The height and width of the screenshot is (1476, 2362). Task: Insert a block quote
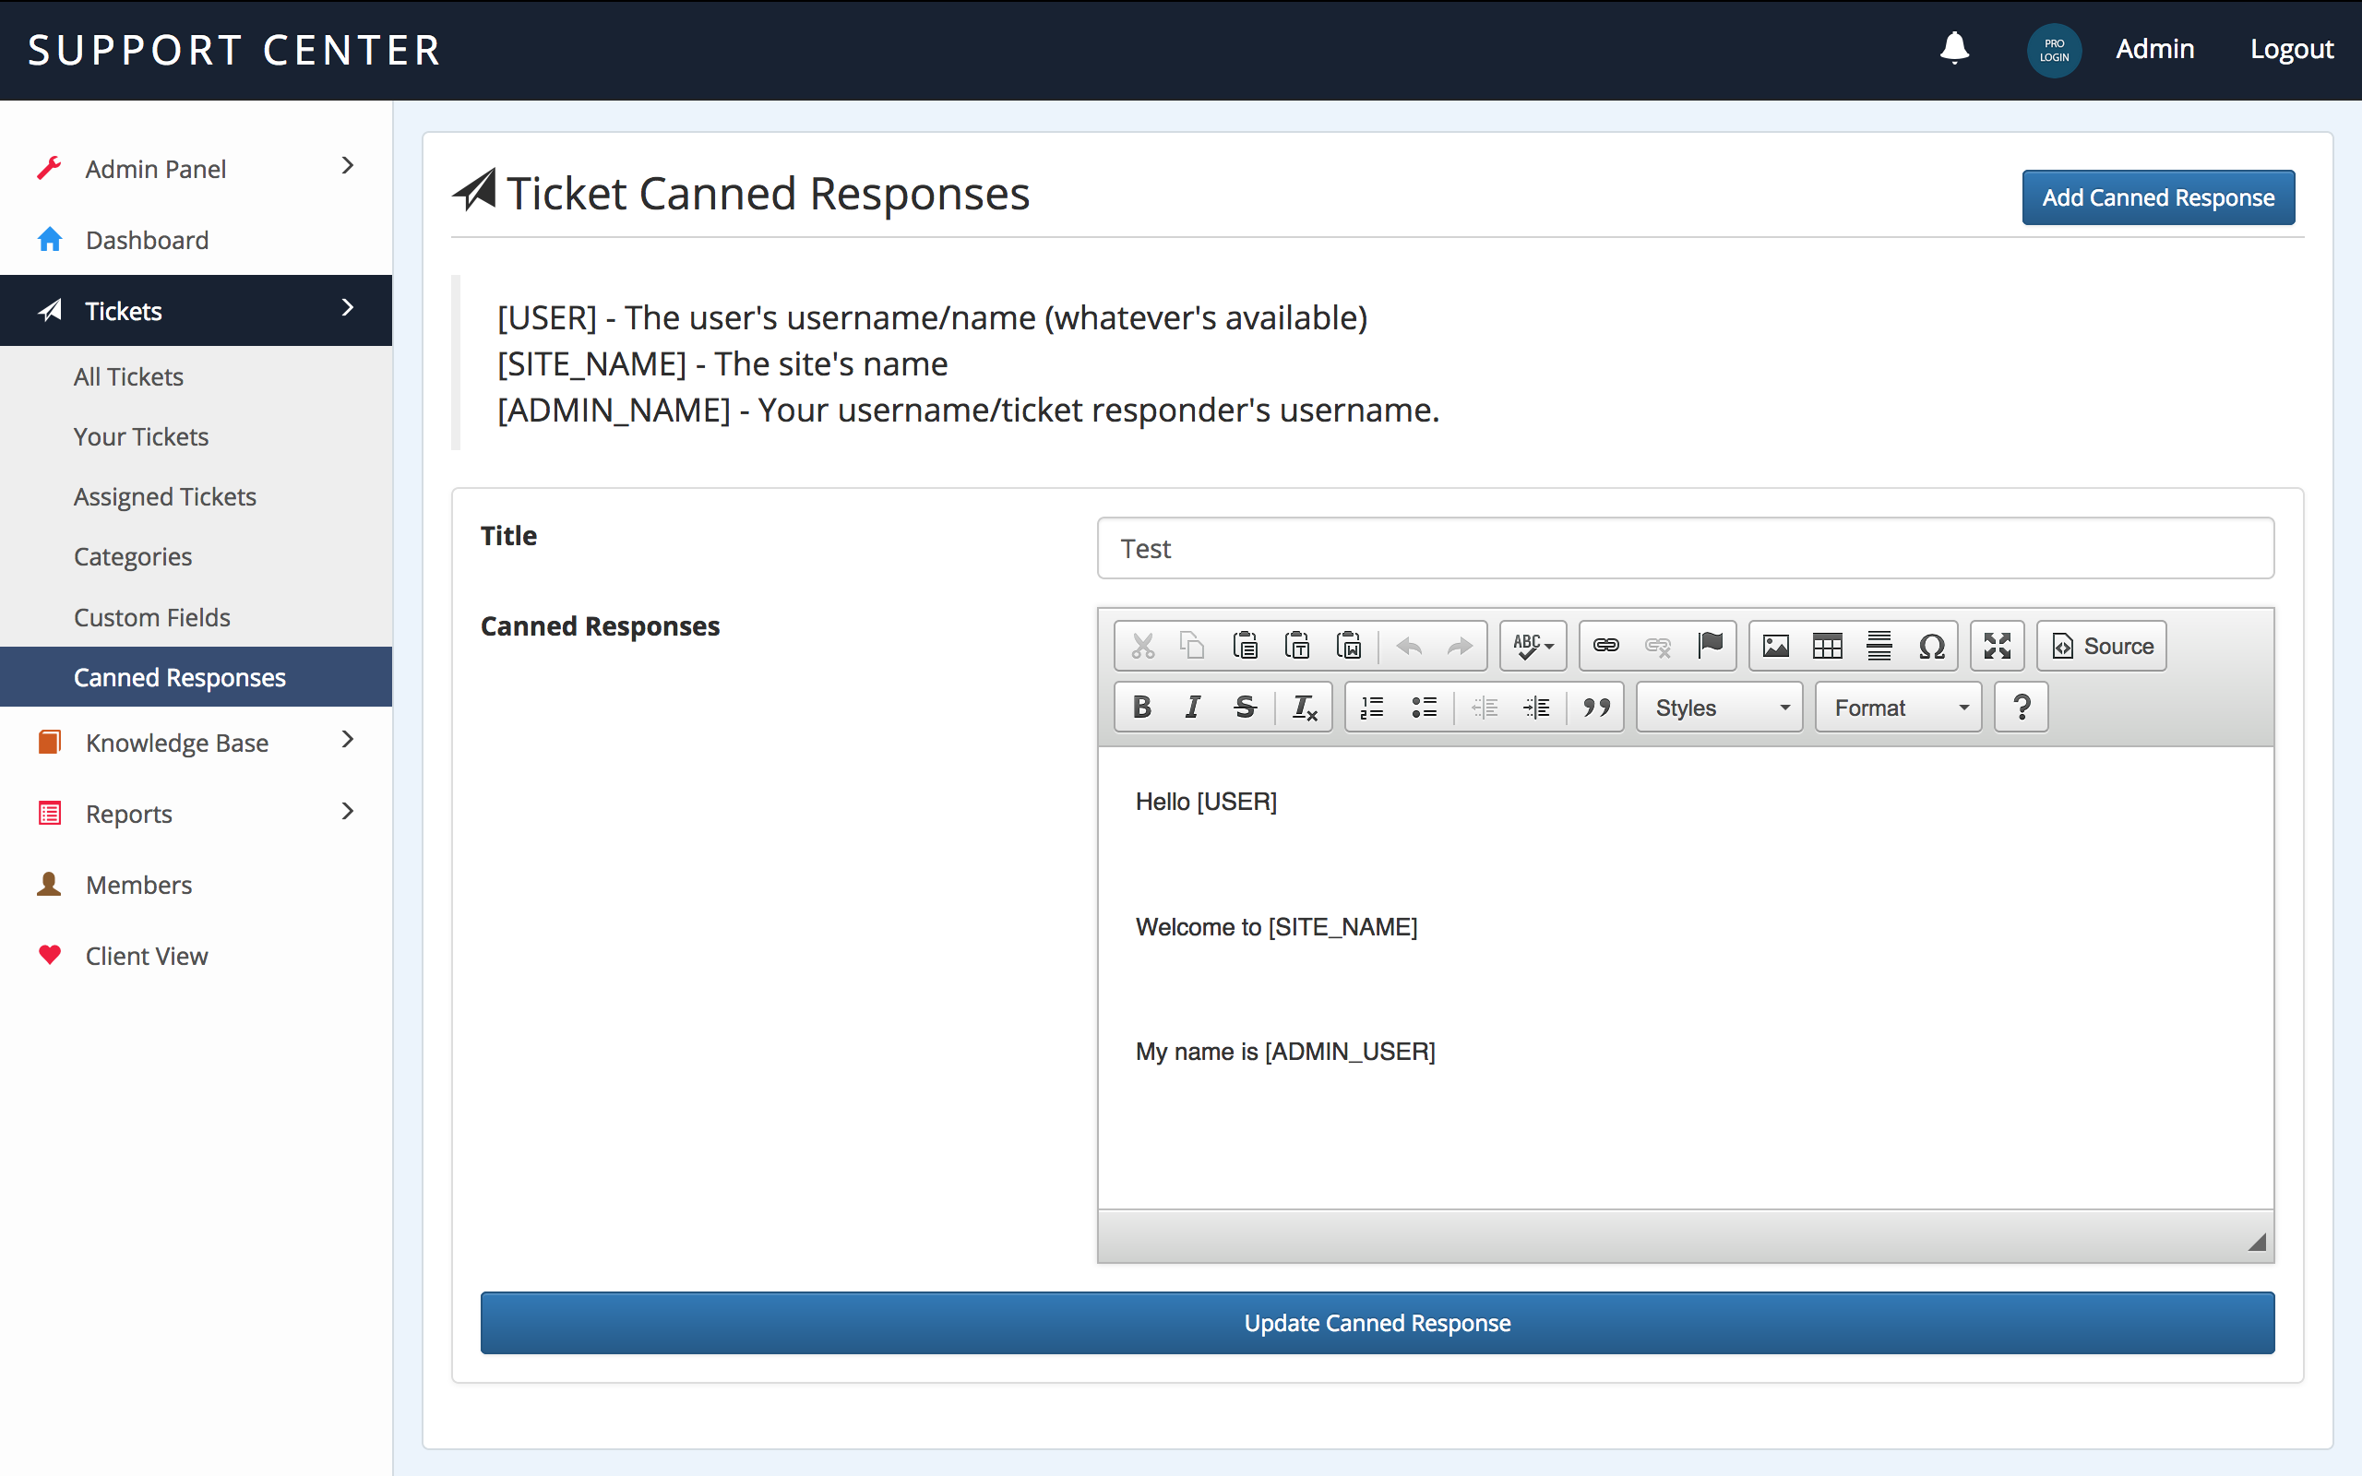[x=1596, y=708]
